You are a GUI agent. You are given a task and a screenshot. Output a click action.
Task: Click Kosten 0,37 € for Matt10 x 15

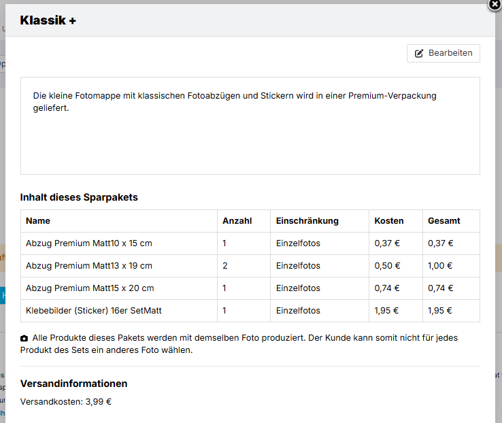pyautogui.click(x=387, y=243)
